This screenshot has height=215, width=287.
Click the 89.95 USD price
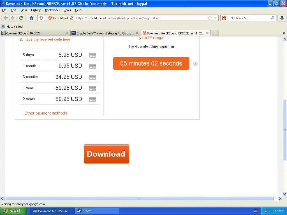point(69,99)
